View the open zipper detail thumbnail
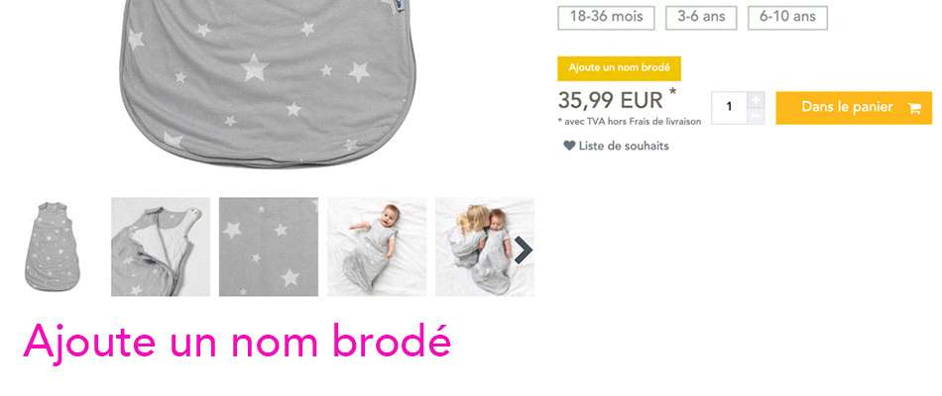 tap(161, 247)
